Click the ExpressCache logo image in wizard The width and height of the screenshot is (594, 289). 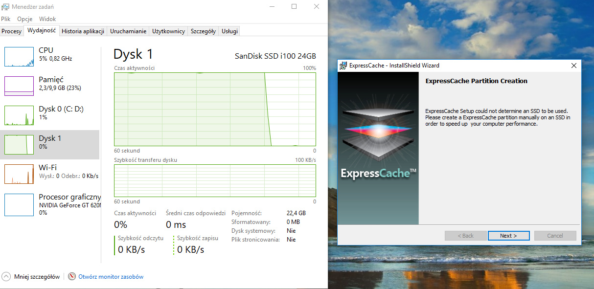378,149
